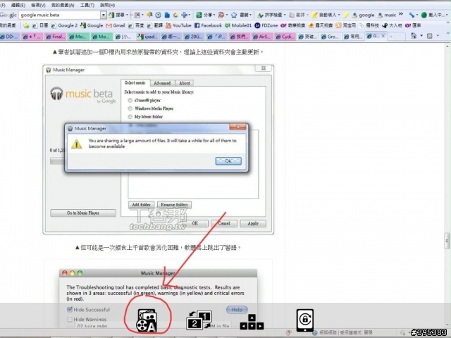Switch to the Final browser tab
Image resolution: width=451 pixels, height=338 pixels.
pyautogui.click(x=55, y=37)
